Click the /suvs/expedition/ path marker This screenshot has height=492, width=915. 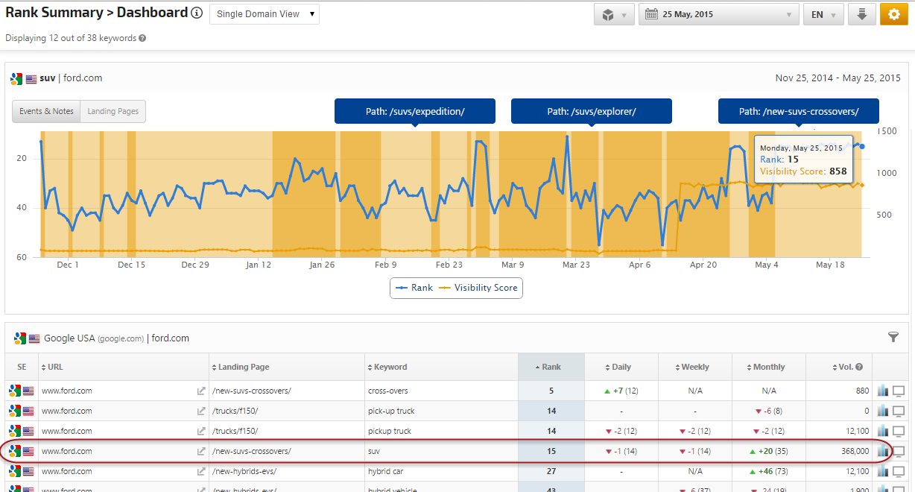(415, 111)
